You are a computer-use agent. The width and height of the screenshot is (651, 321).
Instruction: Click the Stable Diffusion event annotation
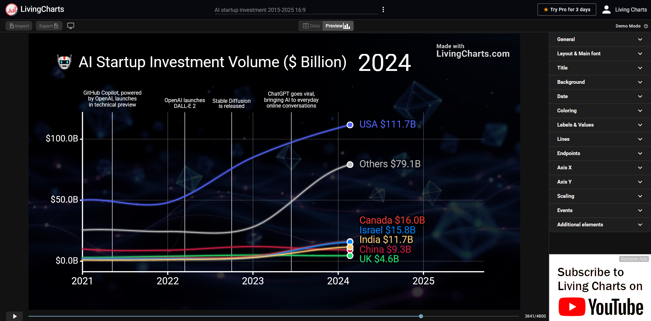pos(231,103)
